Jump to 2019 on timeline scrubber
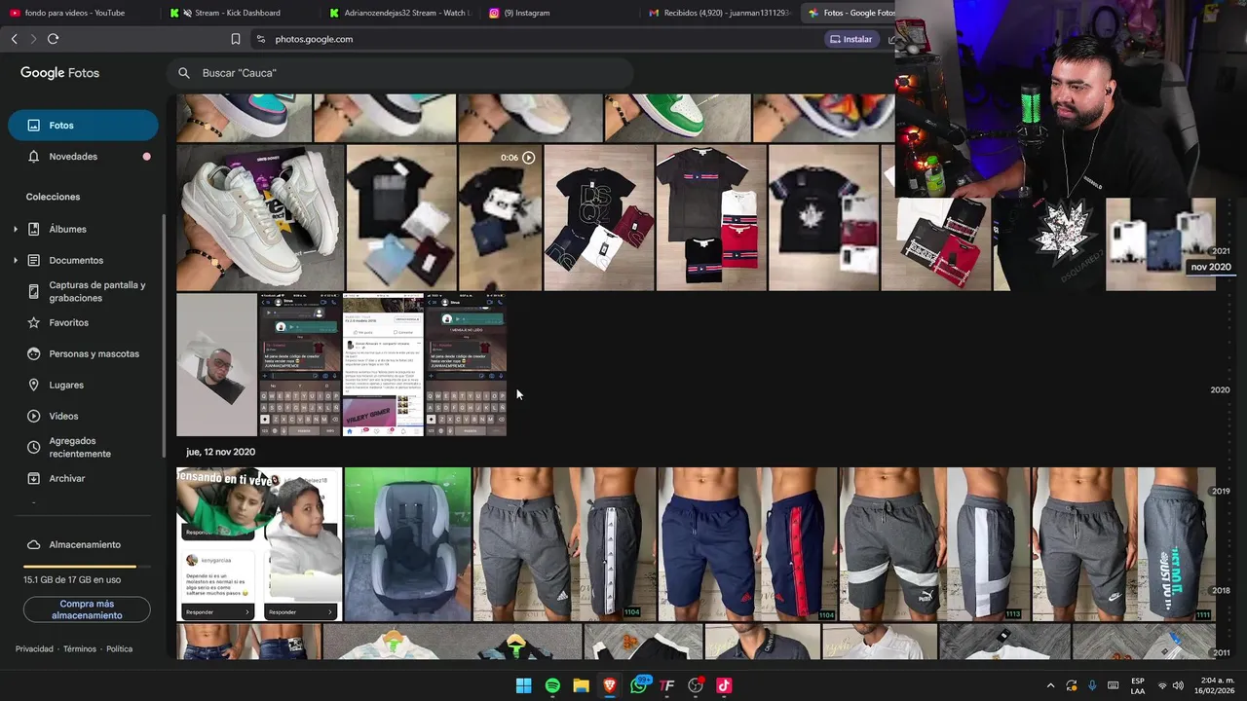This screenshot has height=701, width=1247. pos(1221,492)
